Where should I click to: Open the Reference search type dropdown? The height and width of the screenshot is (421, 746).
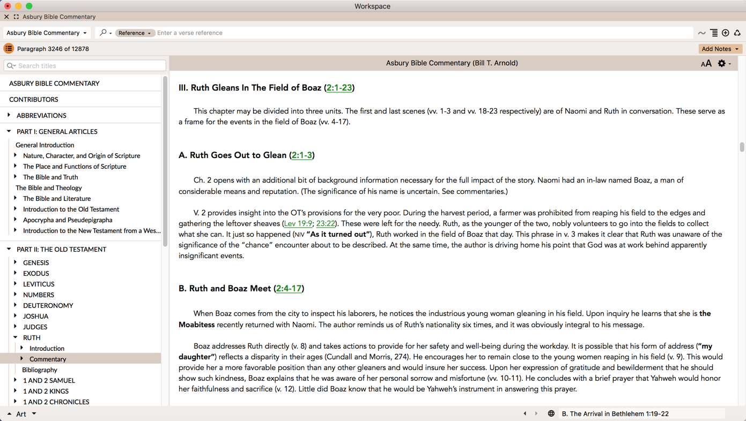click(135, 33)
